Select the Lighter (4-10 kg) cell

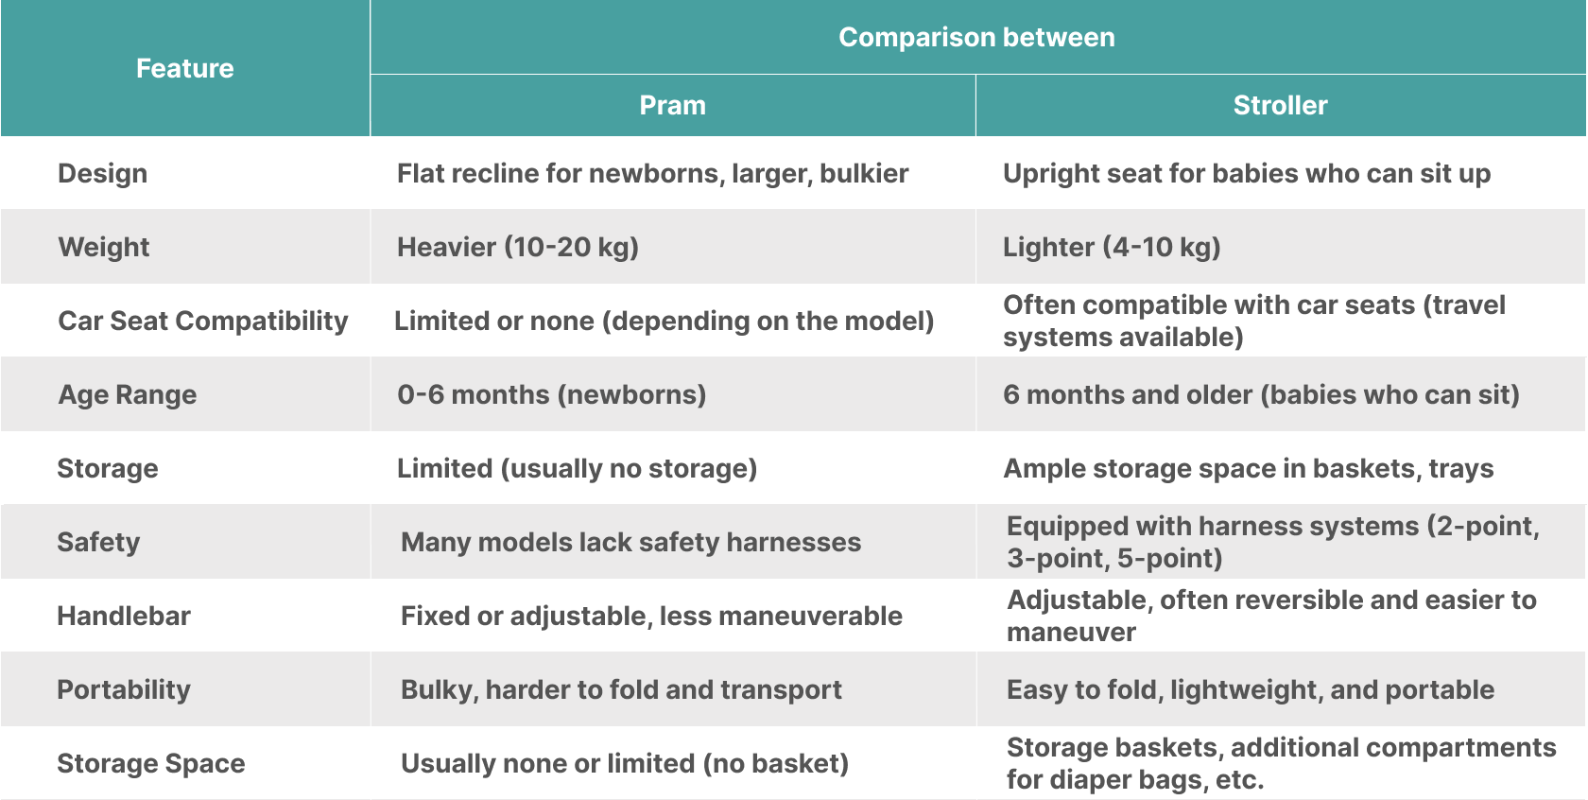pos(1112,247)
